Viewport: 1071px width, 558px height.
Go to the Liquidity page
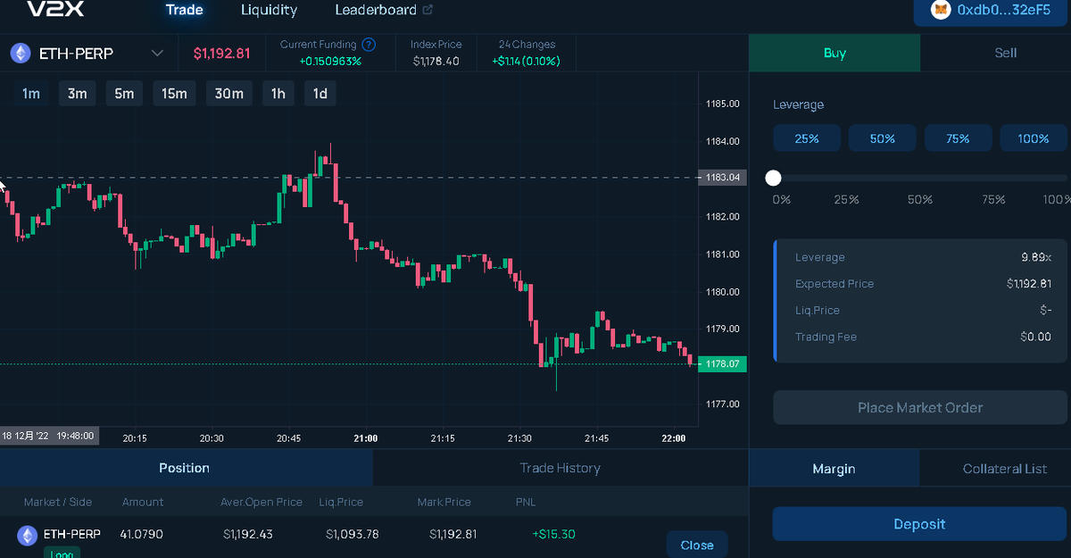click(x=269, y=11)
